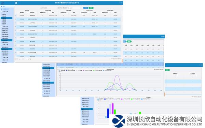
Task: Click the first toolbar icon above the bar chart
Action: (x=97, y=97)
